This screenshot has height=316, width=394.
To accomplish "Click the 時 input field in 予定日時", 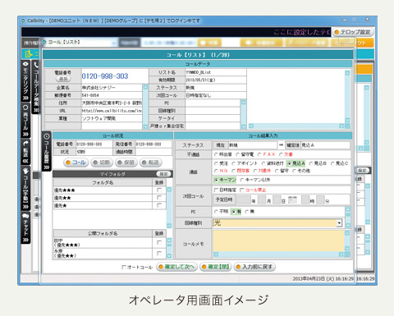I will [305, 200].
